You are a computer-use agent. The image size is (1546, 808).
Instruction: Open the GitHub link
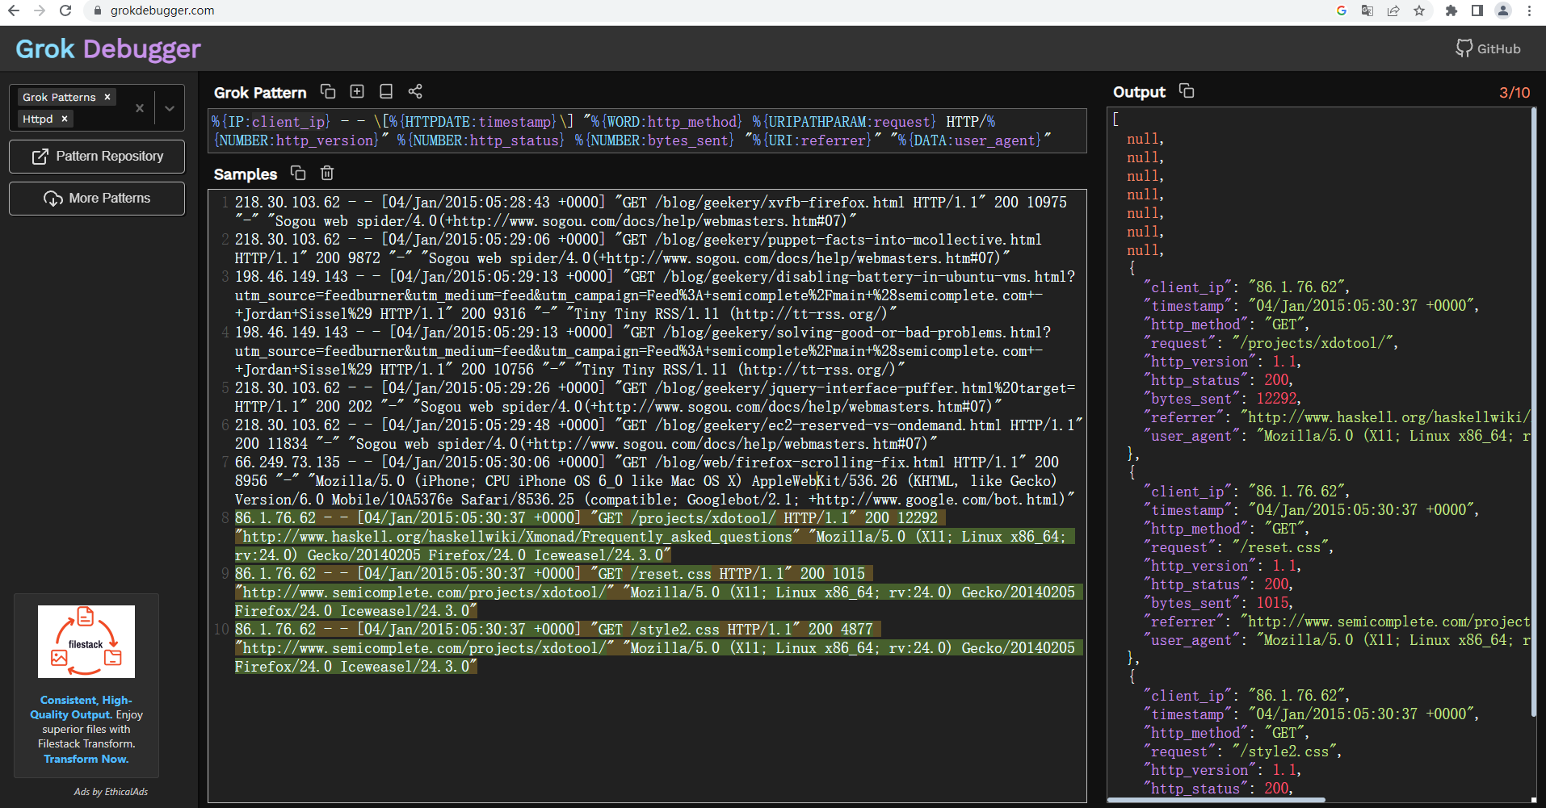click(1488, 48)
